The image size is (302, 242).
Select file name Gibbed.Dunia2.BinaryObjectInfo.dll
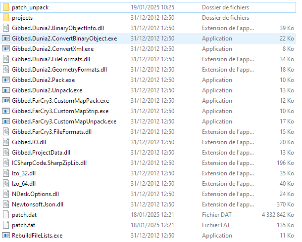[58, 28]
